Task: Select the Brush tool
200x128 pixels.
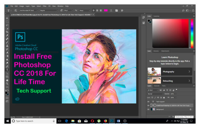Action: [7, 42]
